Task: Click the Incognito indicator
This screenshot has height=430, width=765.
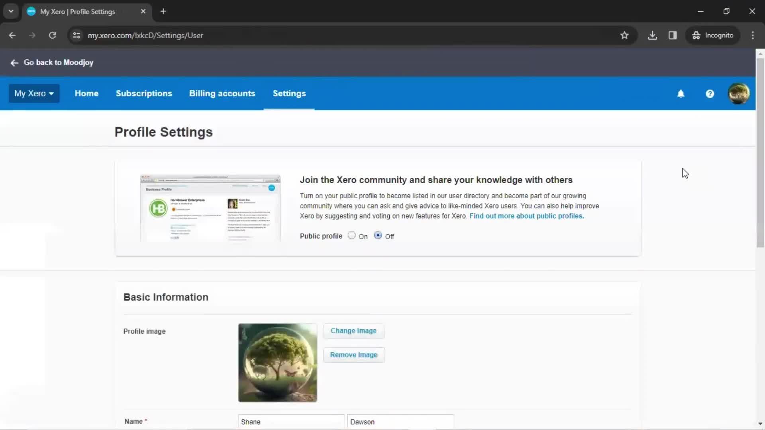Action: [x=713, y=35]
